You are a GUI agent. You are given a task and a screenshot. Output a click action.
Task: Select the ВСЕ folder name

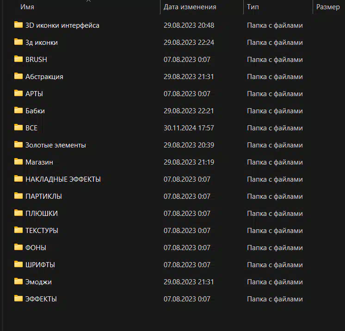point(31,128)
